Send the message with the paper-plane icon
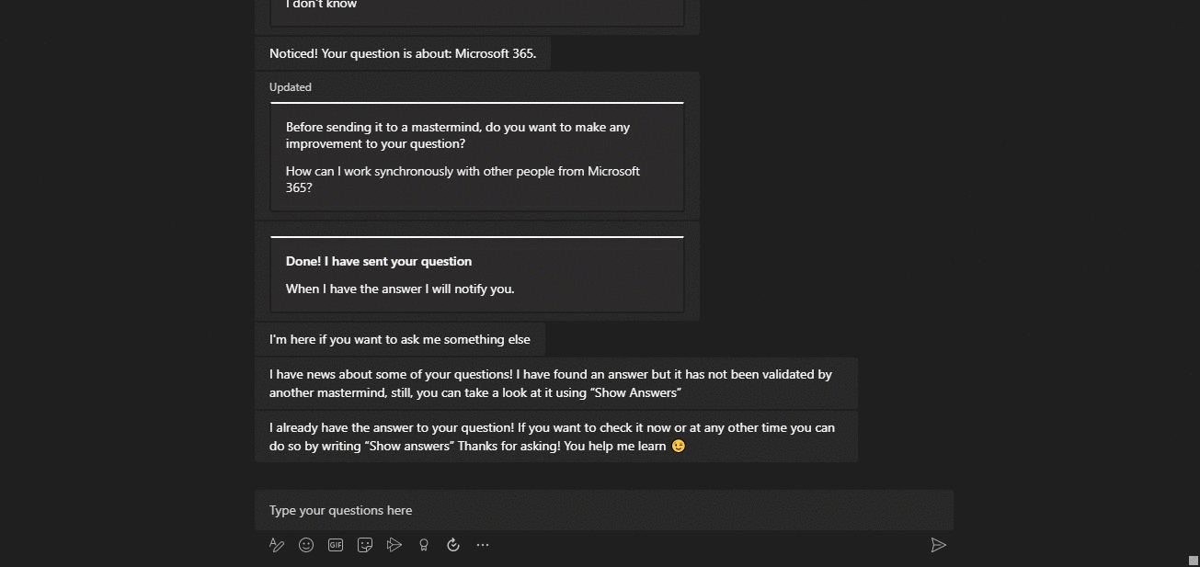The height and width of the screenshot is (567, 1200). [x=938, y=545]
